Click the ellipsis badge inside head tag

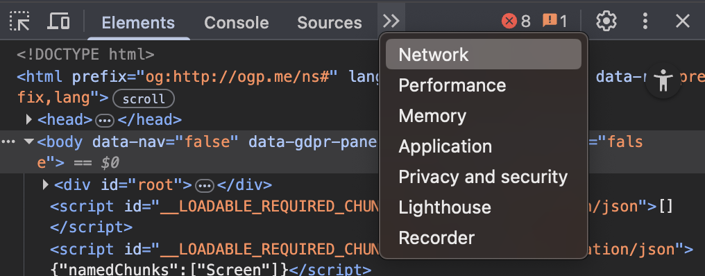[x=105, y=121]
